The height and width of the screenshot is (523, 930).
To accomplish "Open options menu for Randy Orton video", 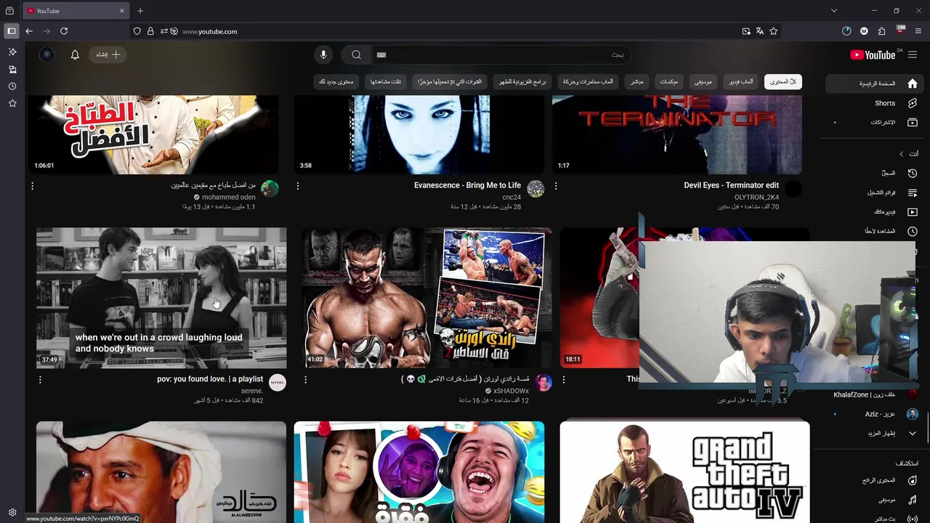I will pyautogui.click(x=305, y=379).
